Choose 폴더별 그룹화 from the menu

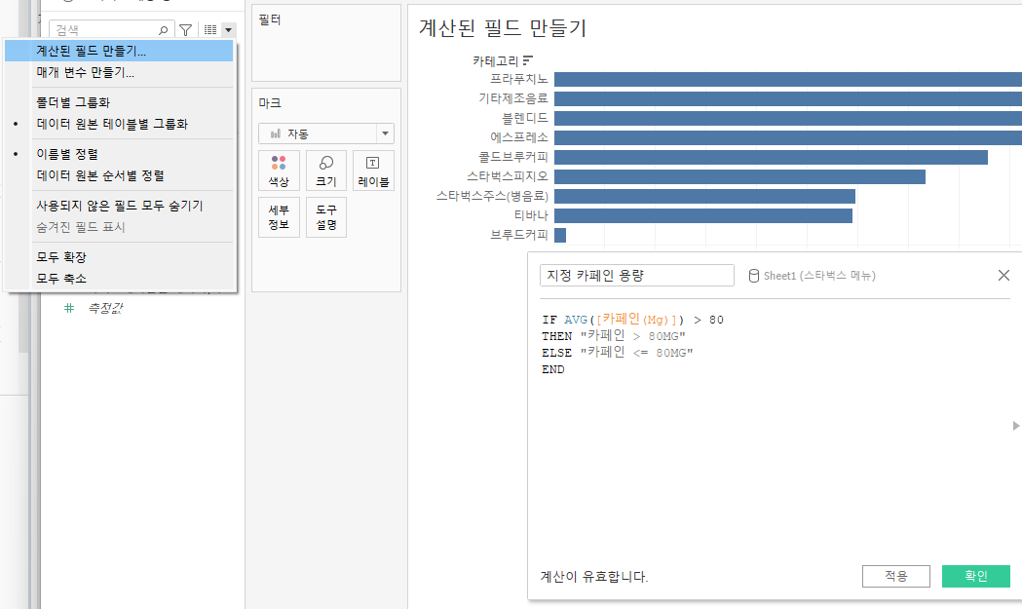(x=119, y=102)
